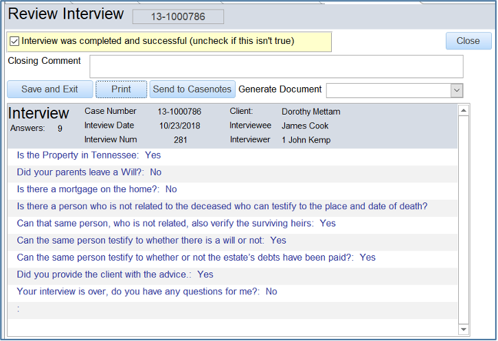Click the mortgage on the home question
The width and height of the screenshot is (498, 341).
click(97, 189)
